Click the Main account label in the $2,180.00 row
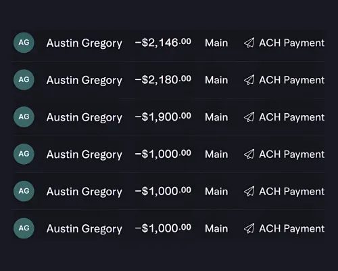The width and height of the screenshot is (338, 271). point(216,80)
